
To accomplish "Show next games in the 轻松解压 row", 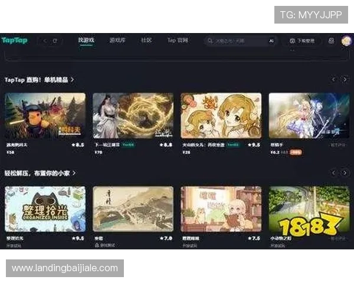I will 345,173.
